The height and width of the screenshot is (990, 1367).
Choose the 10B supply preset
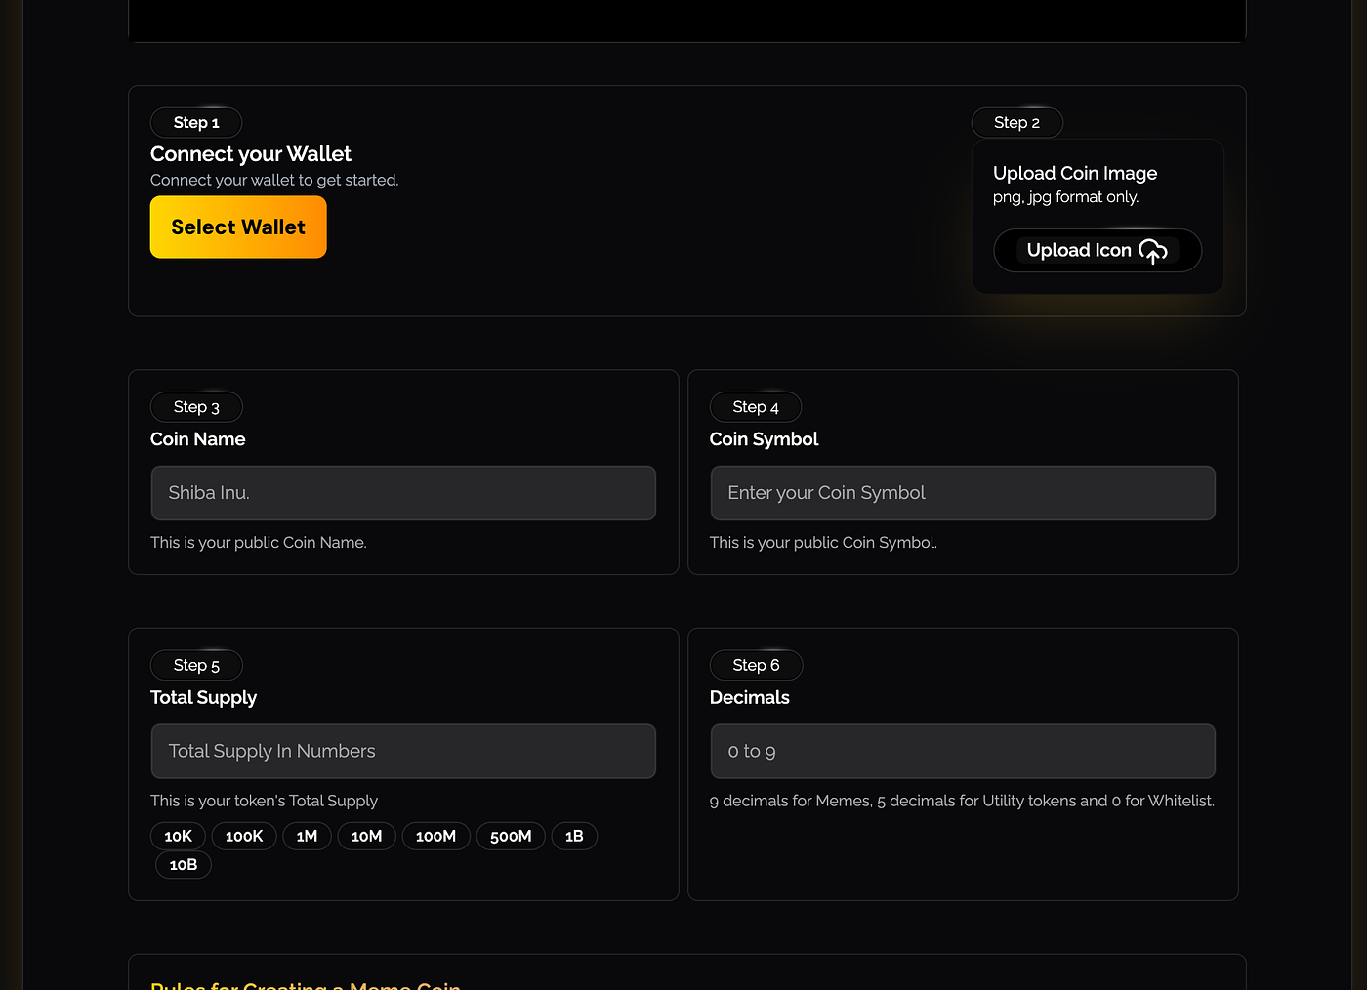point(184,865)
